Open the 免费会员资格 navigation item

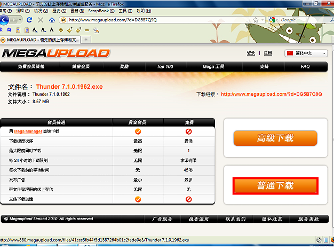coord(31,67)
